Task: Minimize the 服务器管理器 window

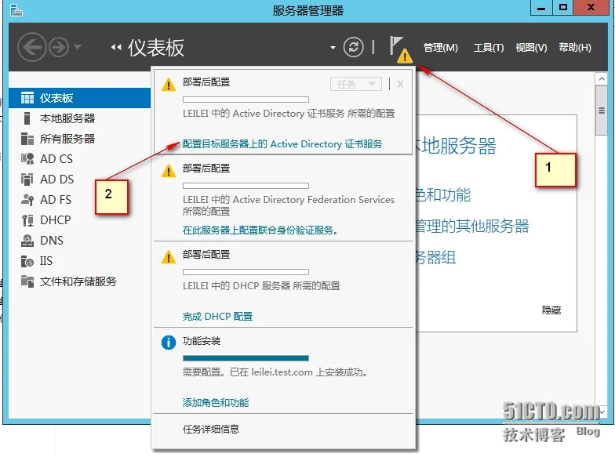Action: (x=541, y=8)
